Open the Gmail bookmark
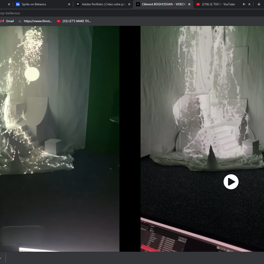This screenshot has height=264, width=264. [7, 21]
